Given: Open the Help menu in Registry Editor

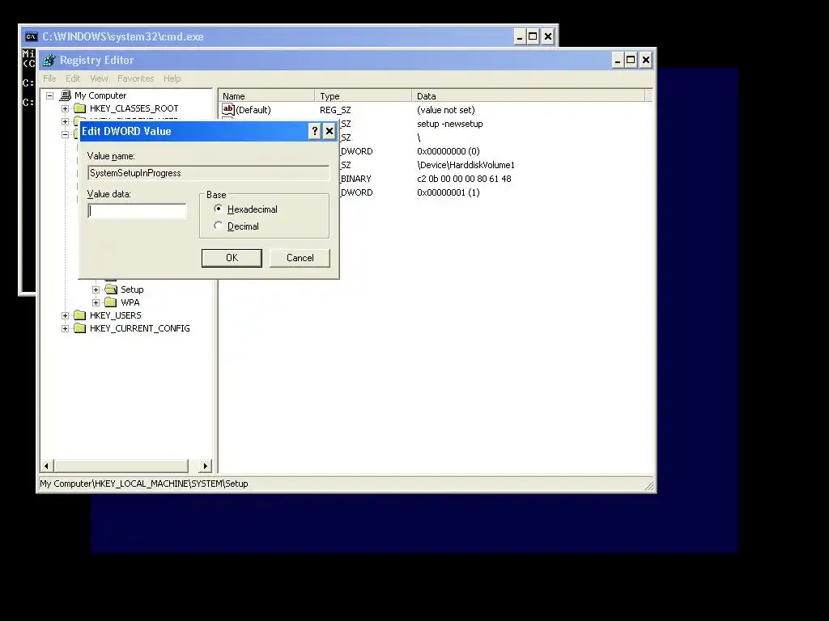Looking at the screenshot, I should click(172, 78).
